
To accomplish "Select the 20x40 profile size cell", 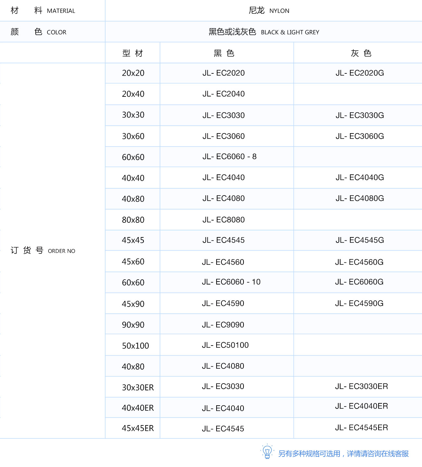I will tap(133, 94).
